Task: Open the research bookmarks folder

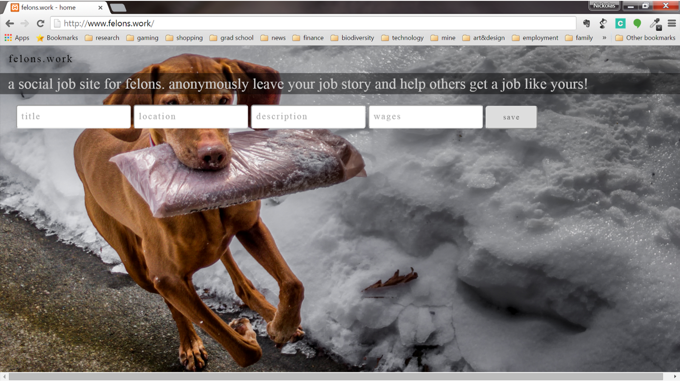Action: tap(102, 38)
